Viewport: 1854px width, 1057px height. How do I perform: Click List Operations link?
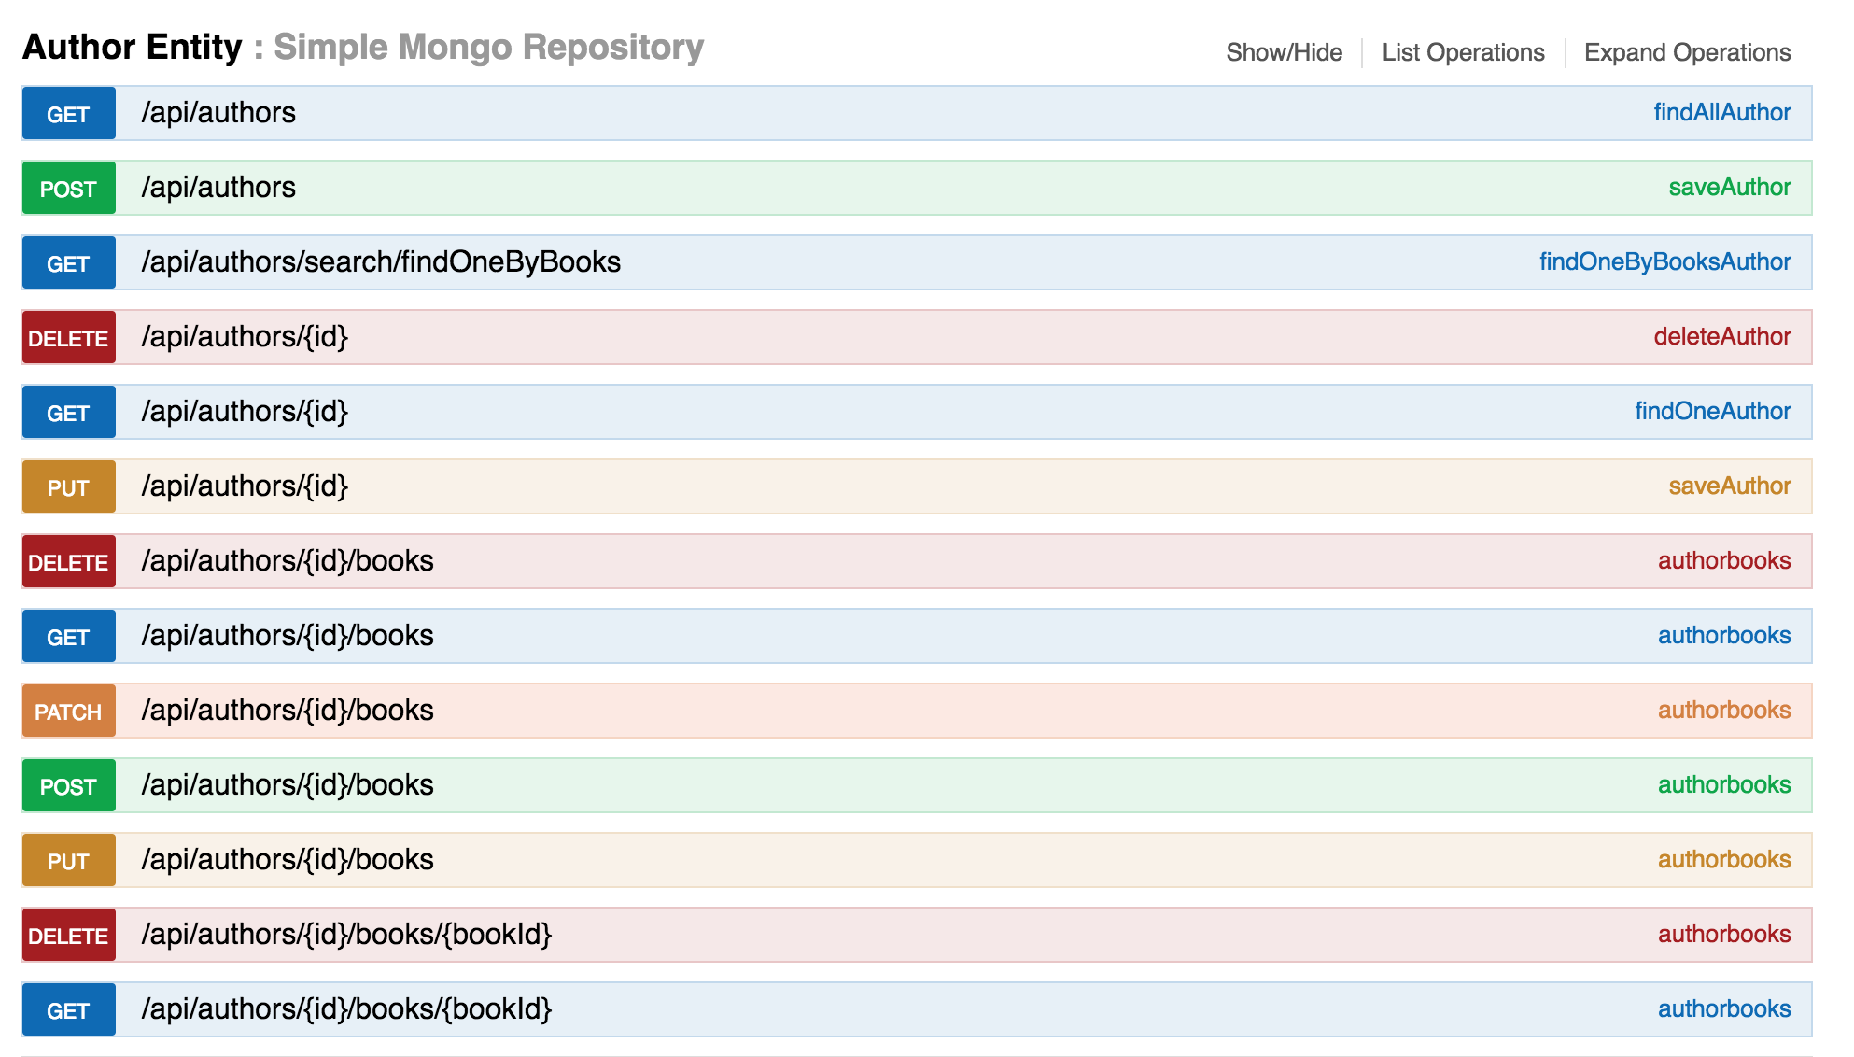pyautogui.click(x=1463, y=52)
